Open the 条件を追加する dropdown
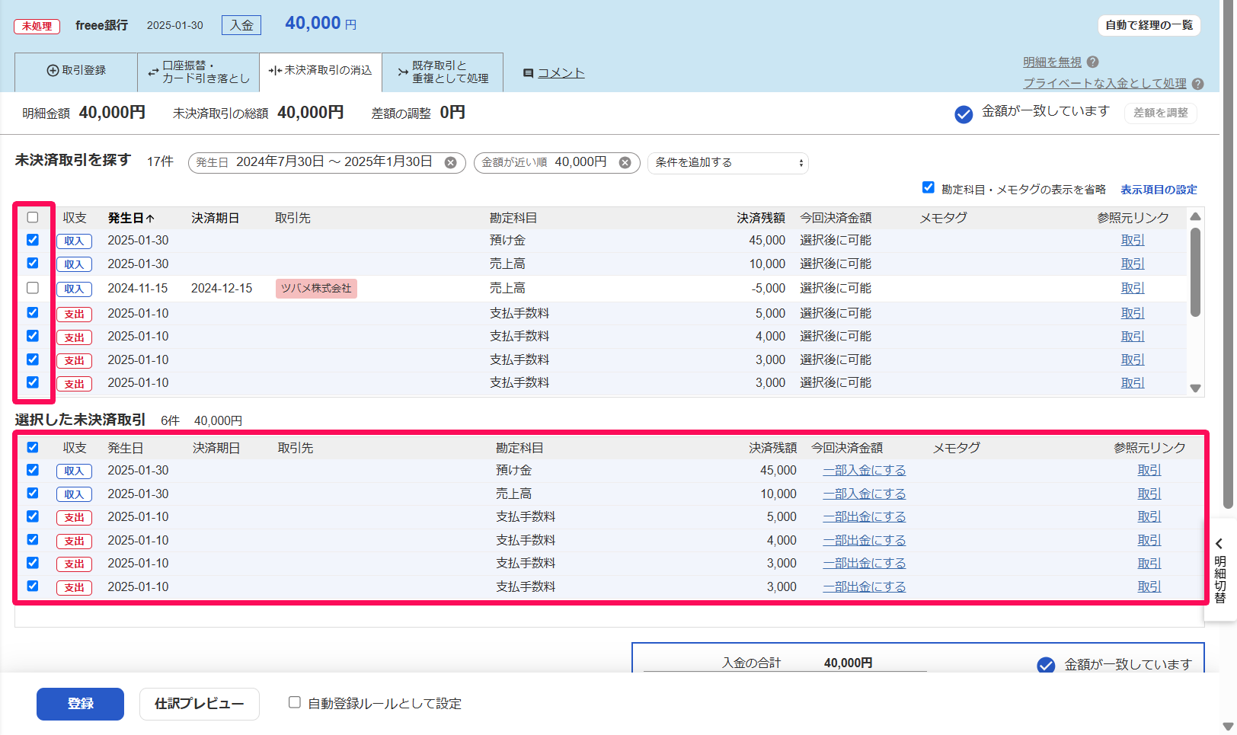Image resolution: width=1237 pixels, height=735 pixels. pos(728,162)
